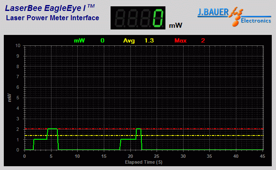Click the green mW legend label
Viewport: 276px width, 170px height.
(79, 40)
